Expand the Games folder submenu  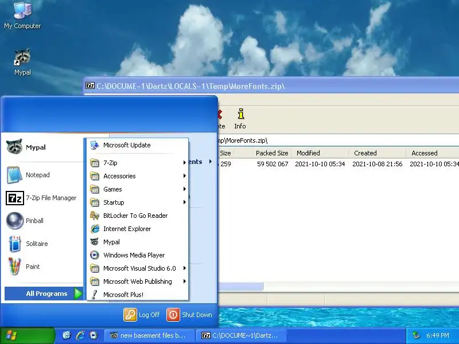[x=138, y=189]
